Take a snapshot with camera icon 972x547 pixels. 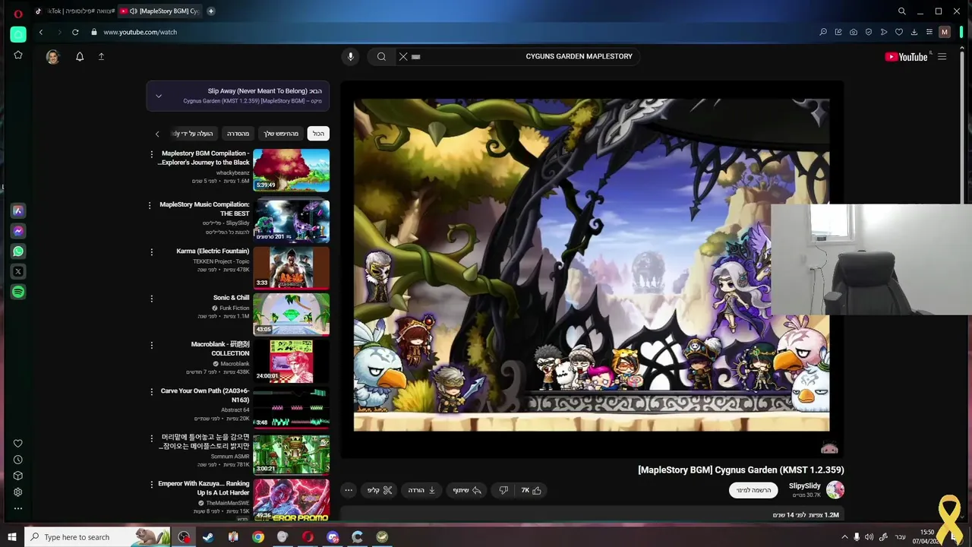coord(854,32)
